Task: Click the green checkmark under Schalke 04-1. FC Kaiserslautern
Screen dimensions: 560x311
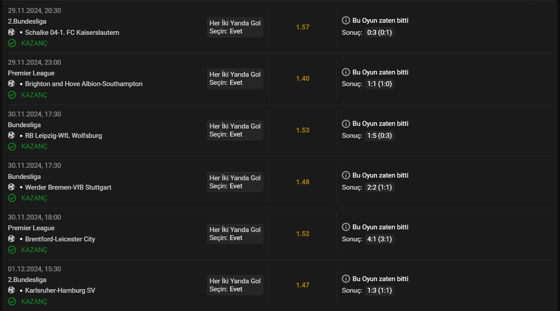Action: [12, 43]
